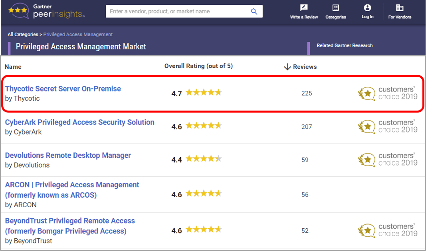Open ARCON Privileged Access Management link
This screenshot has height=251, width=426.
[72, 190]
